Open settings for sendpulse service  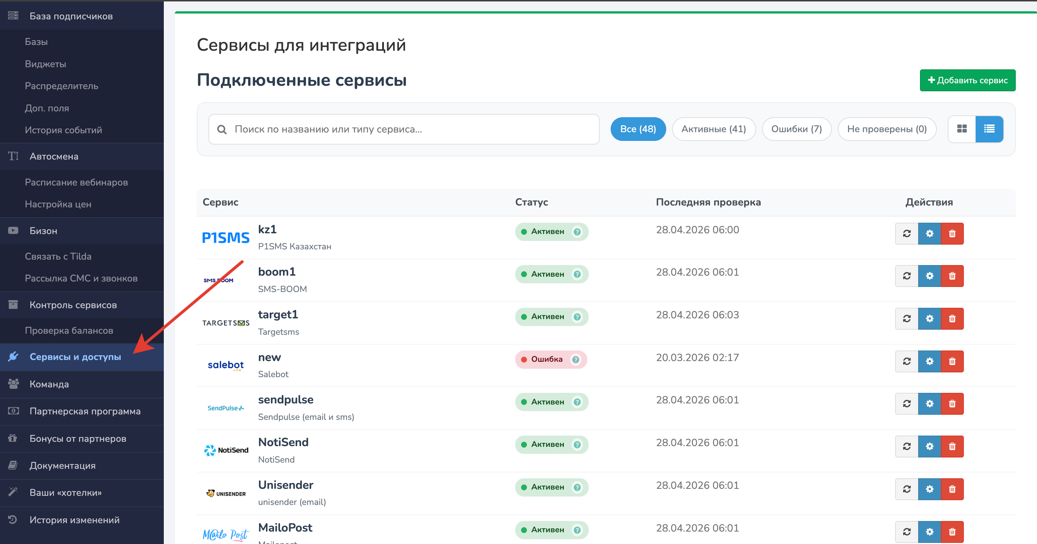tap(929, 404)
